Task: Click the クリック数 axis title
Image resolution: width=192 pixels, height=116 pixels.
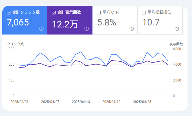Action: [x=15, y=44]
